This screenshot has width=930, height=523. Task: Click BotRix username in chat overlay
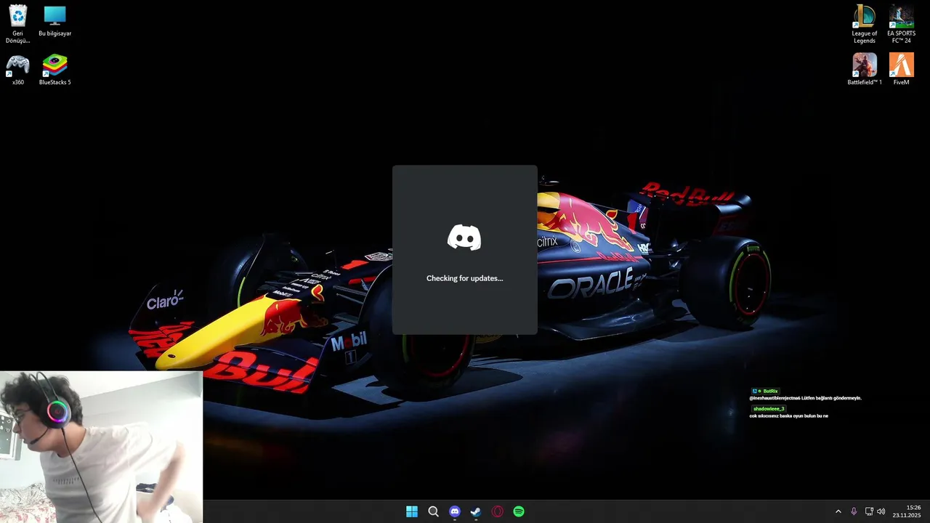point(770,391)
